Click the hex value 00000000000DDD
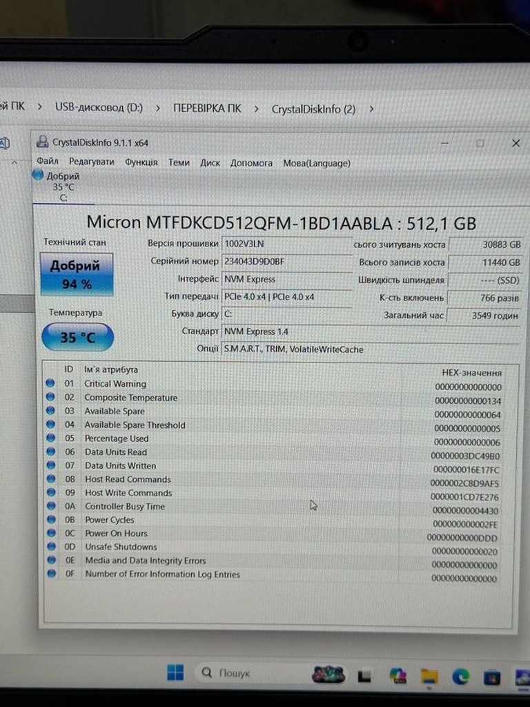 pos(462,538)
